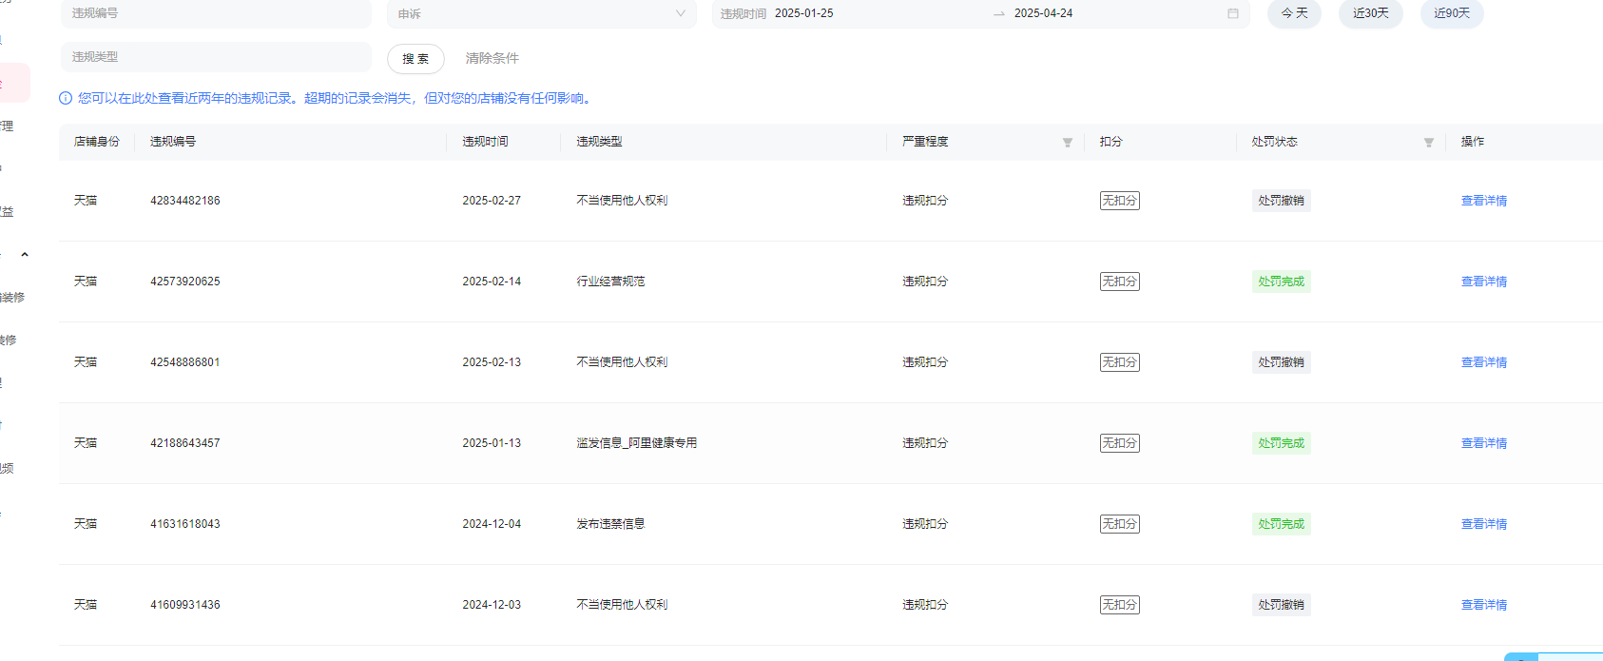Click the 清除条件 link
This screenshot has width=1603, height=661.
pyautogui.click(x=492, y=58)
